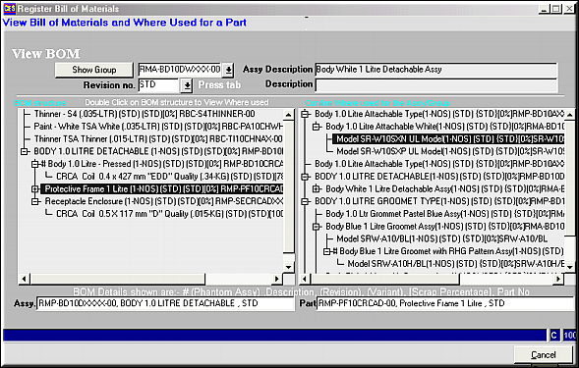Select Paint - White TSA White row
579x368 pixels.
pyautogui.click(x=158, y=127)
